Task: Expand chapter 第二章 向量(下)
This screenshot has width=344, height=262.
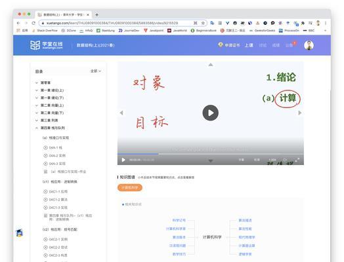Action: click(50, 113)
